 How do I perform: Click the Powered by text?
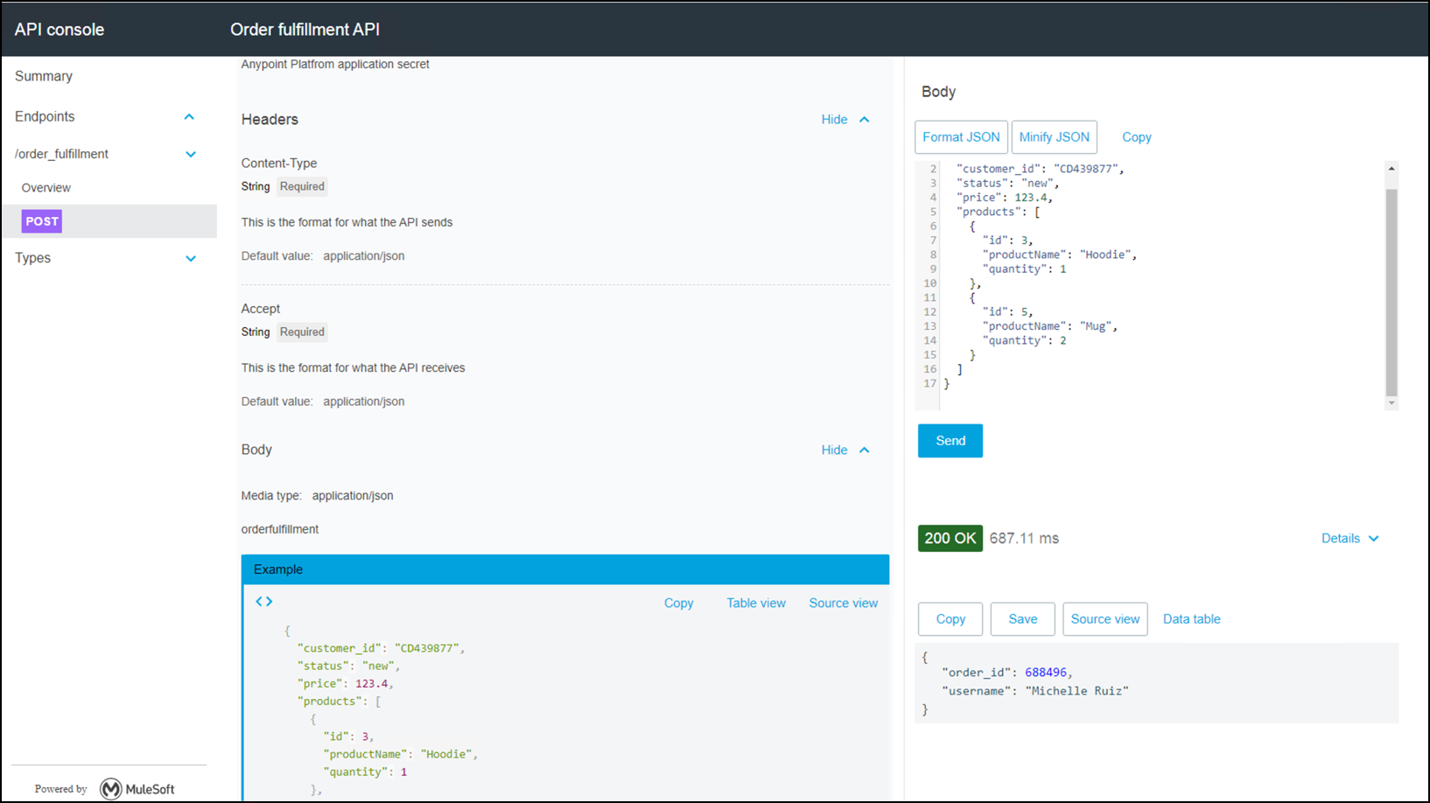tap(61, 789)
